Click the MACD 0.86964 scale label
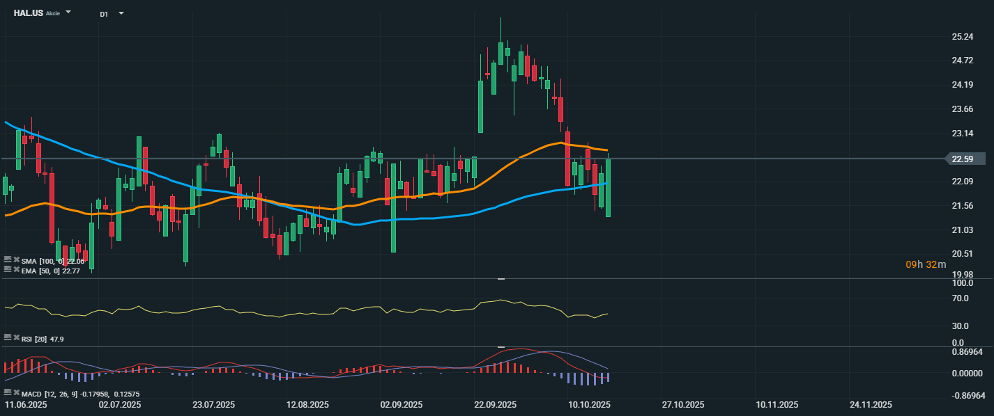Image resolution: width=994 pixels, height=416 pixels. click(x=967, y=353)
